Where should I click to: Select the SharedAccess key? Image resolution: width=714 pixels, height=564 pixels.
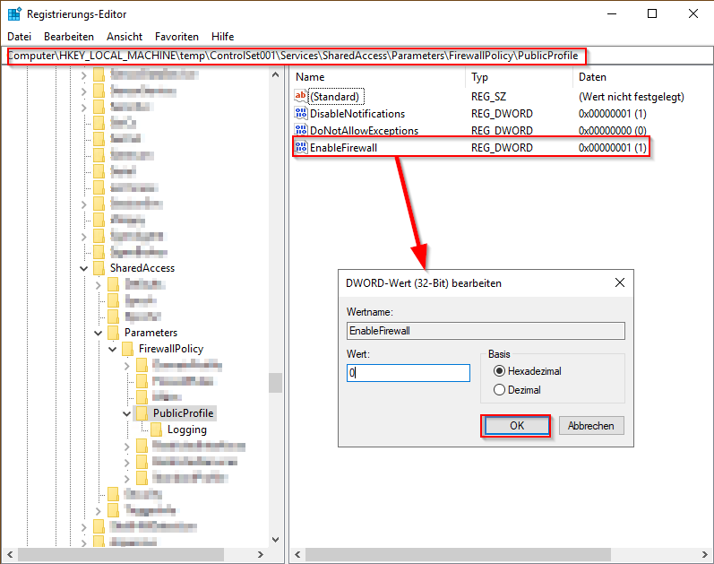point(142,268)
